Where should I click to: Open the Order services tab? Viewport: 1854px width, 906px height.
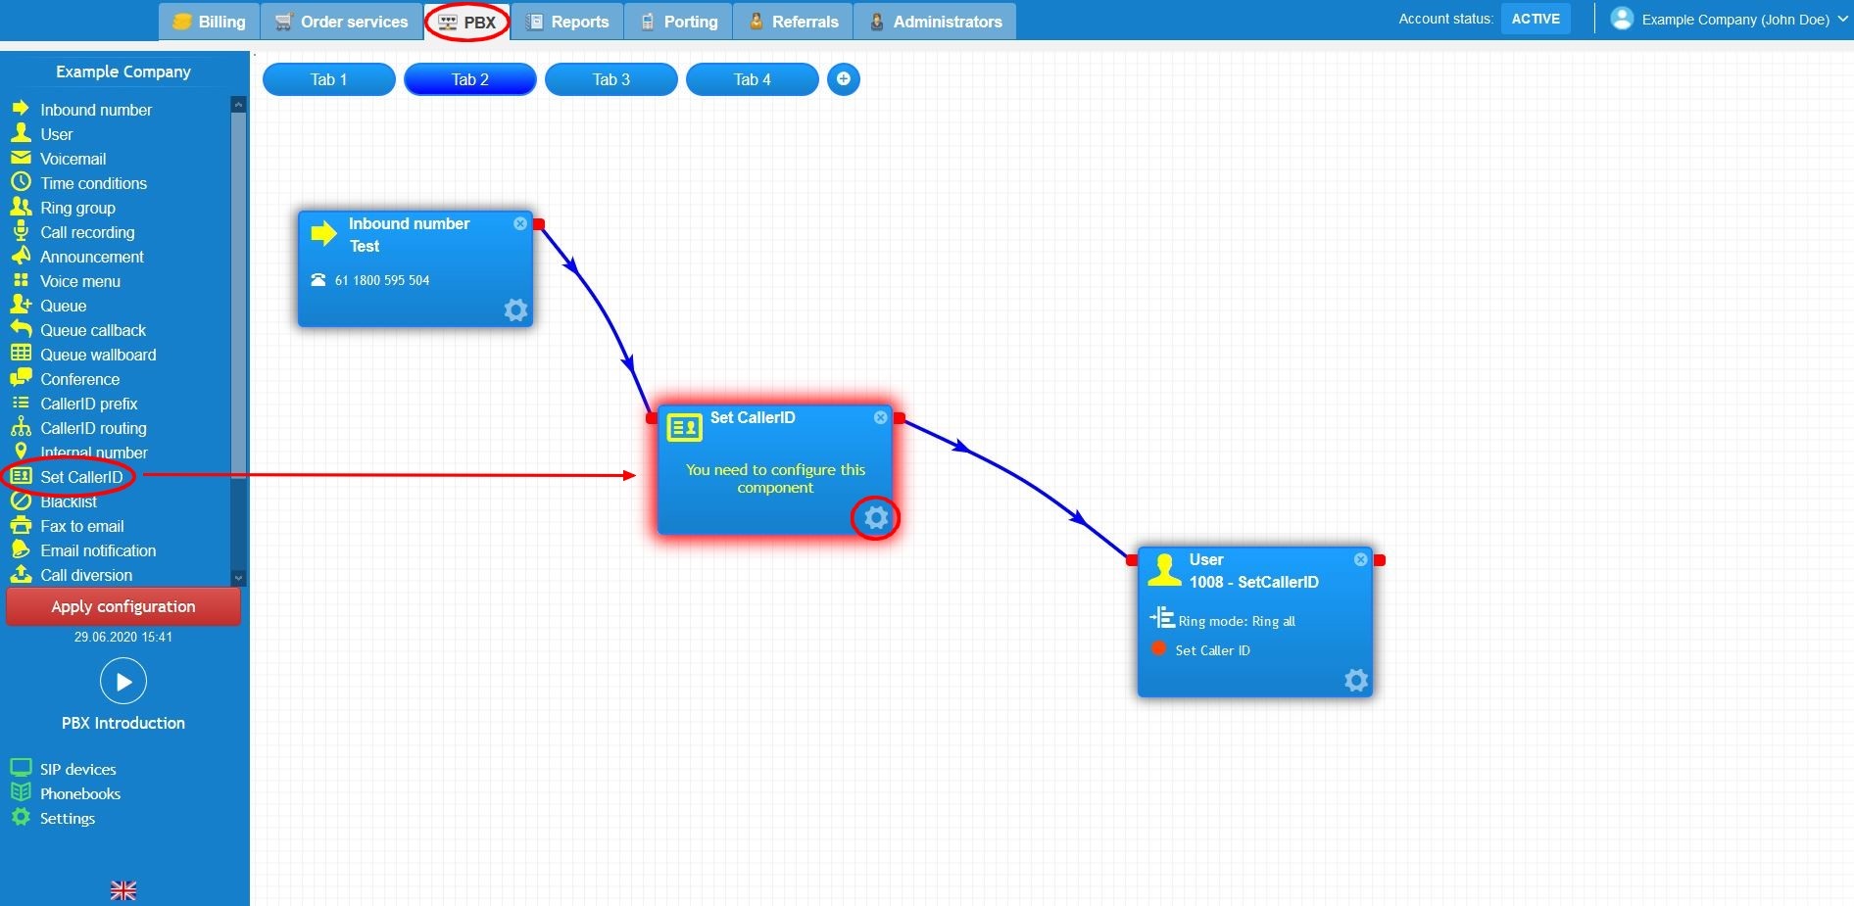click(341, 22)
